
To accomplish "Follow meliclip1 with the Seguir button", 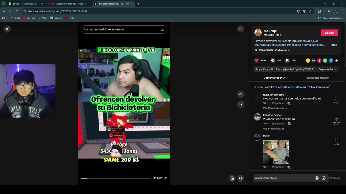I will coord(329,33).
